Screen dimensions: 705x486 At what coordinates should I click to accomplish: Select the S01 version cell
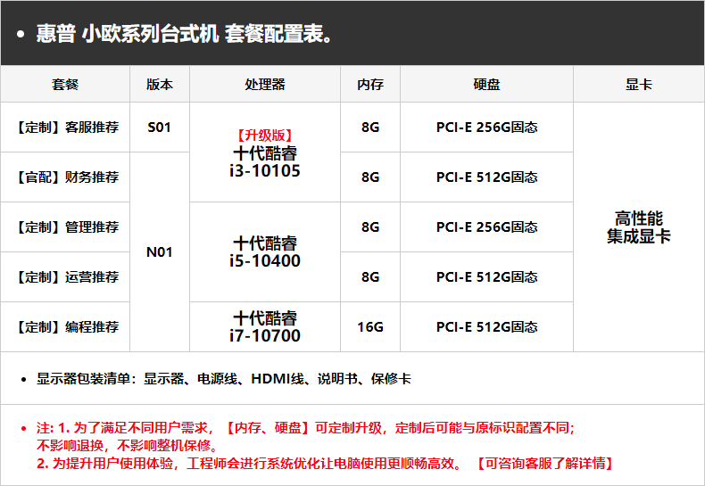pos(160,128)
